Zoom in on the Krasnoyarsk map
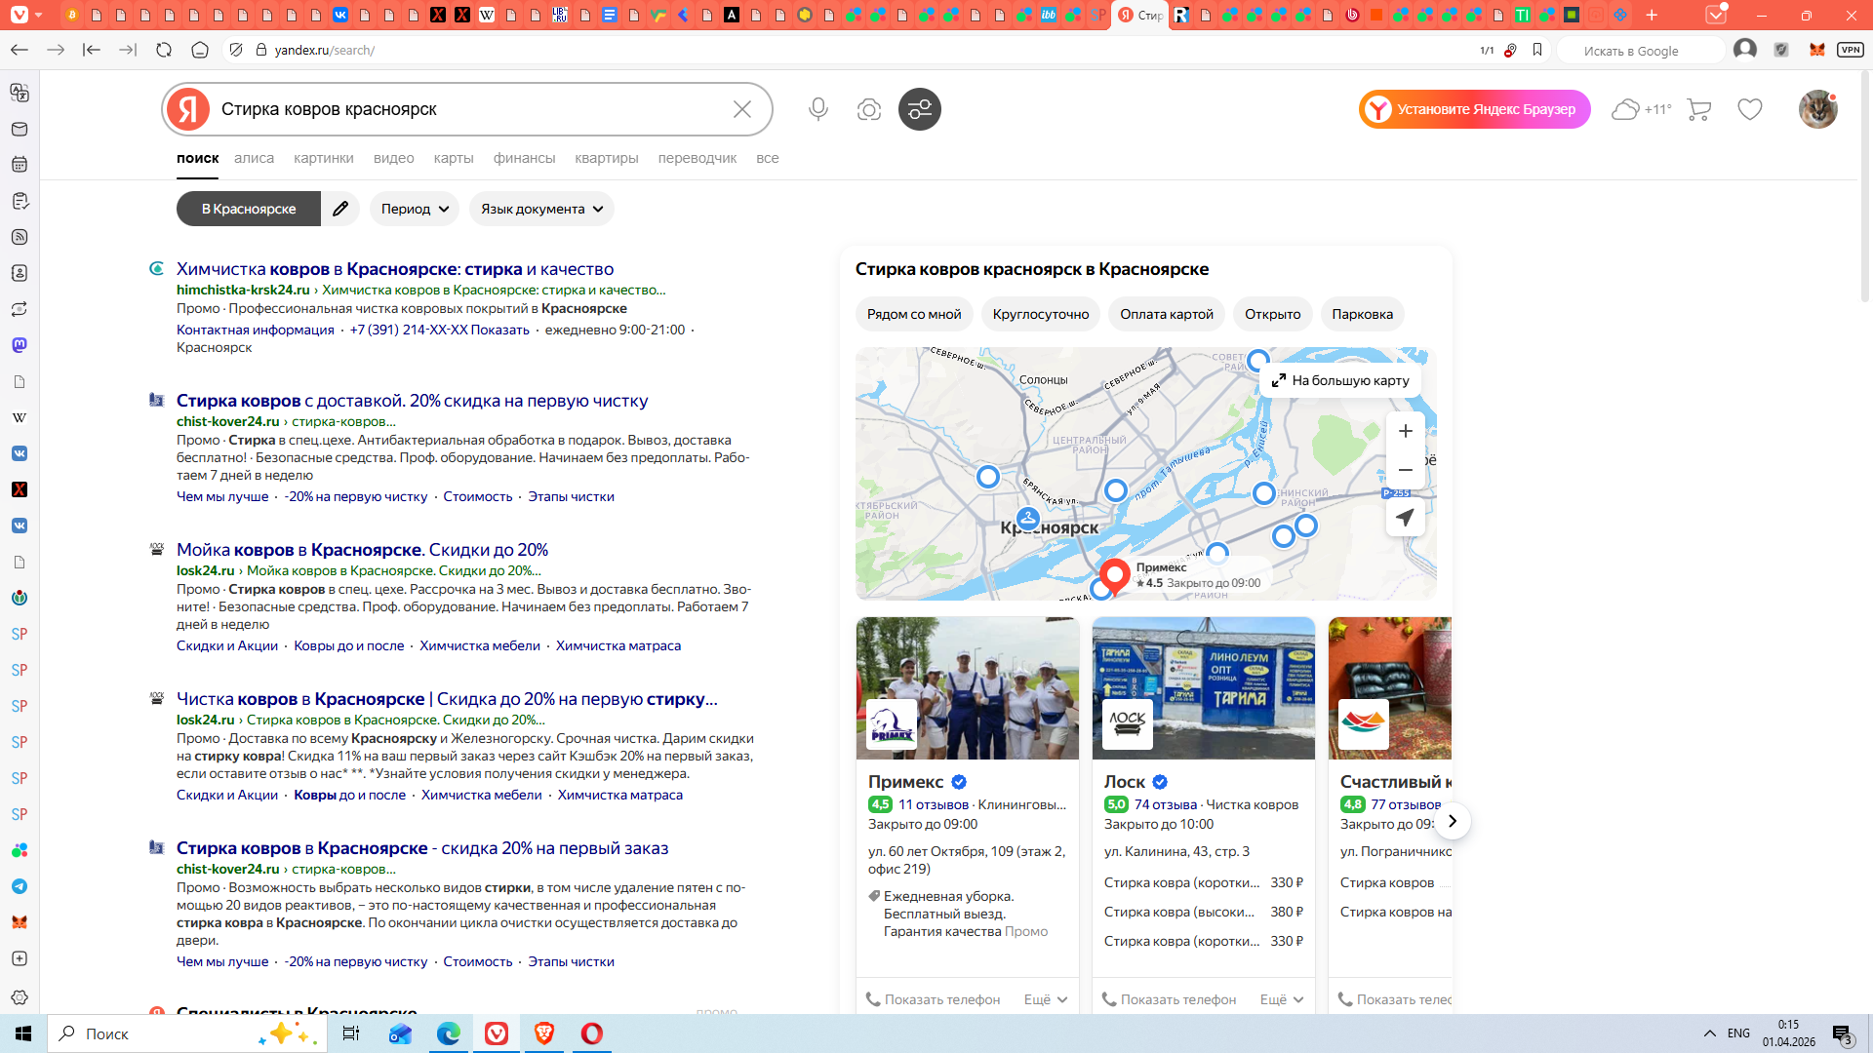Viewport: 1873px width, 1053px height. pyautogui.click(x=1405, y=431)
